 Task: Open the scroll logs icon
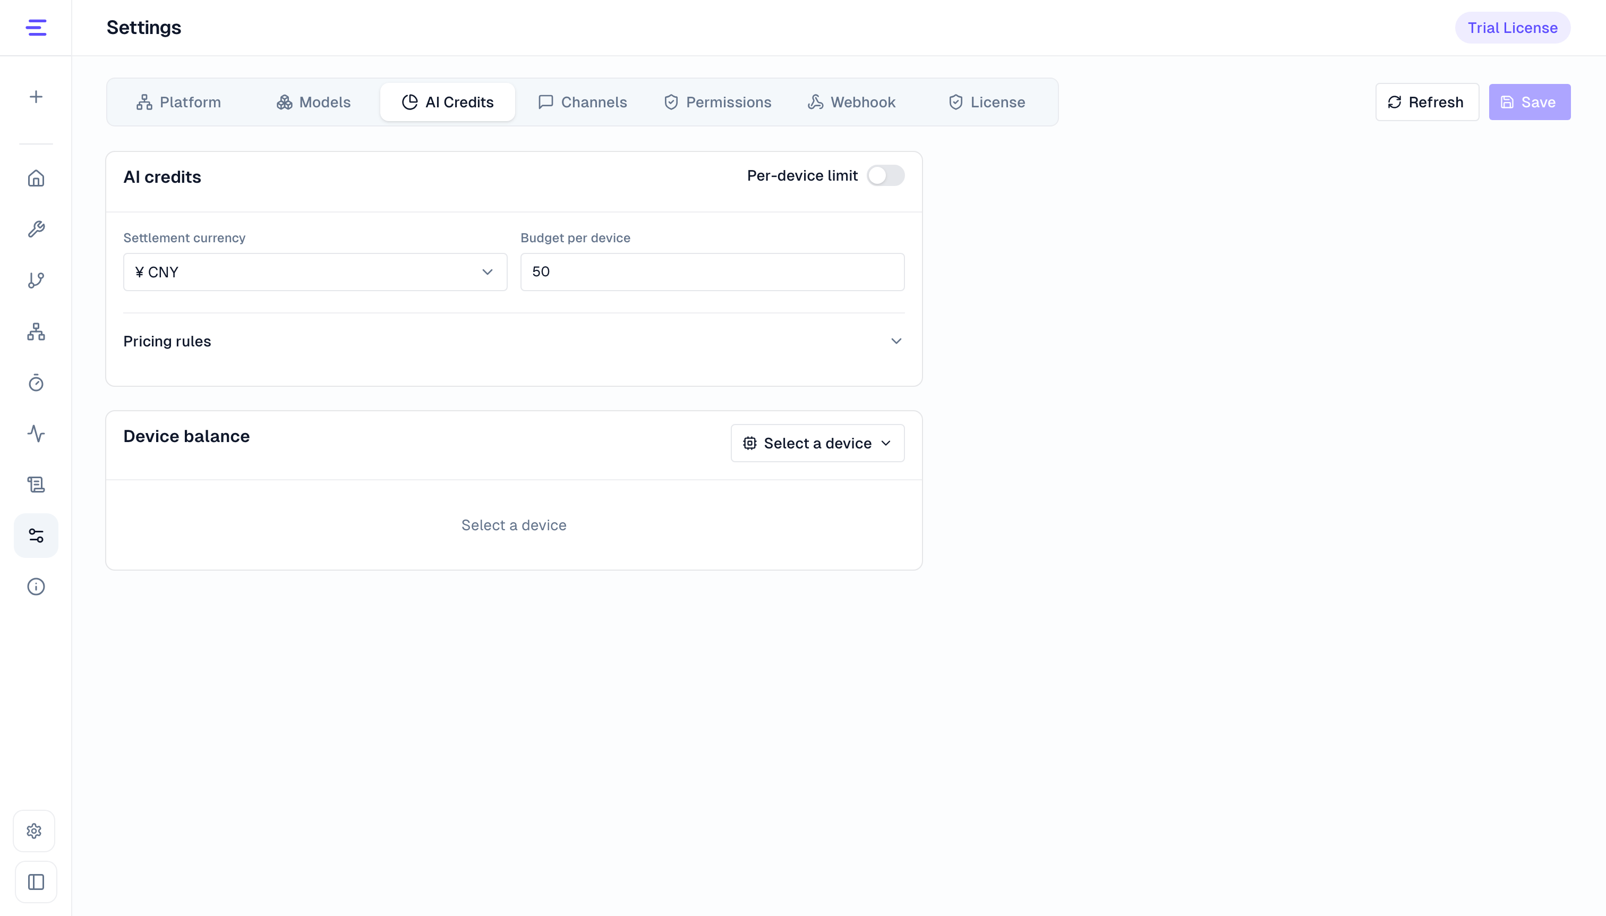click(x=36, y=485)
